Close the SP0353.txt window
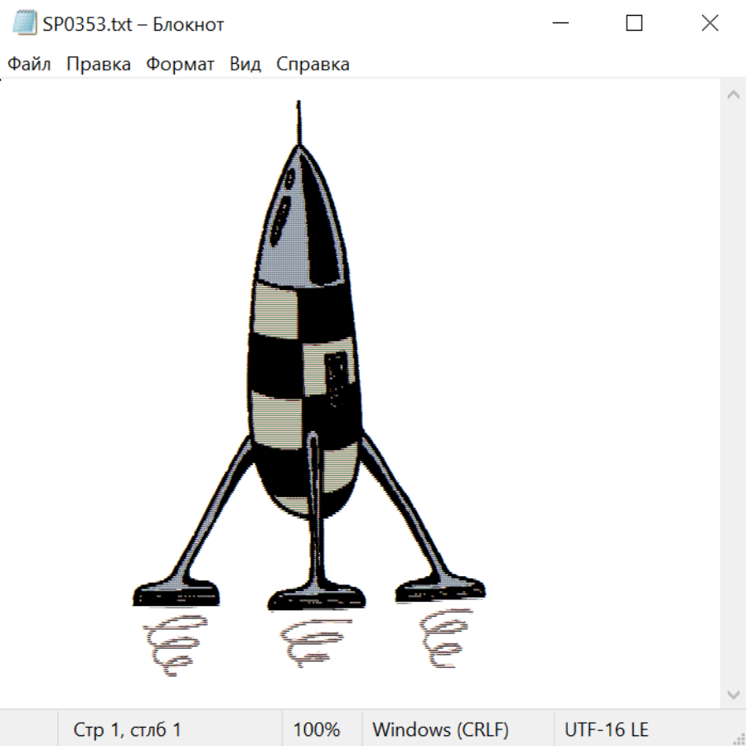The height and width of the screenshot is (746, 746). [x=710, y=24]
